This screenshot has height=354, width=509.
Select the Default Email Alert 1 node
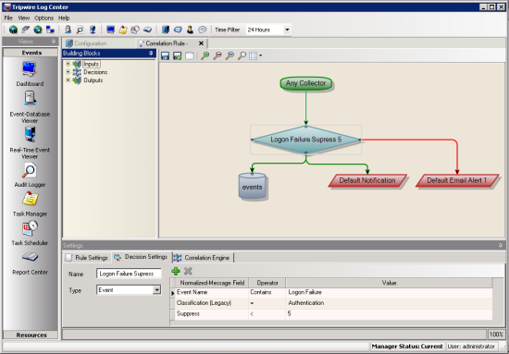point(457,180)
